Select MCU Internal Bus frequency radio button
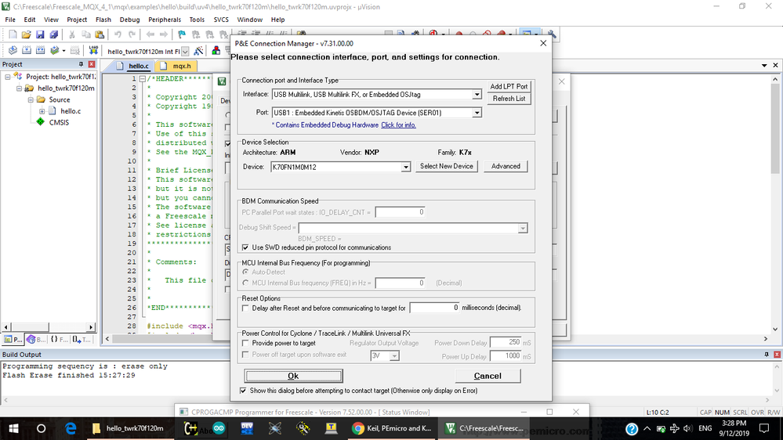The height and width of the screenshot is (440, 783). pyautogui.click(x=245, y=283)
